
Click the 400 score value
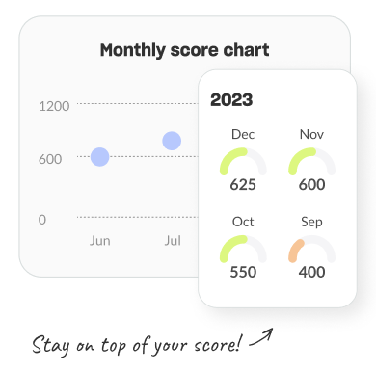pyautogui.click(x=311, y=272)
